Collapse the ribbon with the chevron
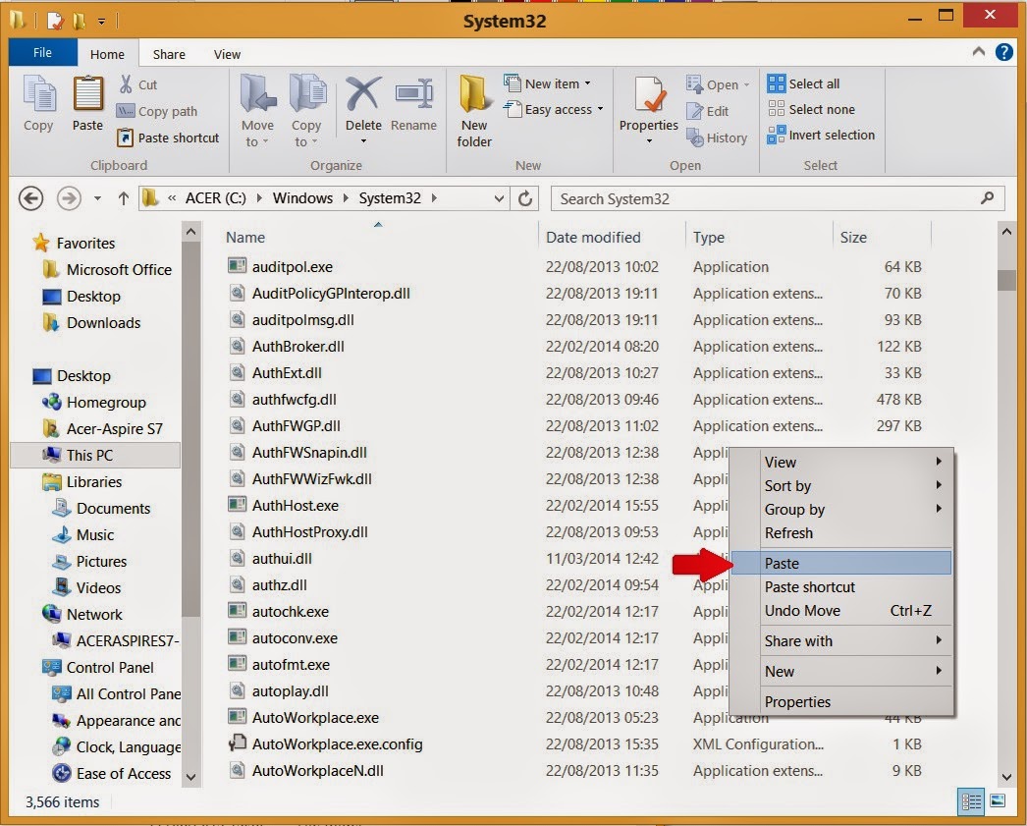Image resolution: width=1027 pixels, height=826 pixels. click(x=979, y=52)
